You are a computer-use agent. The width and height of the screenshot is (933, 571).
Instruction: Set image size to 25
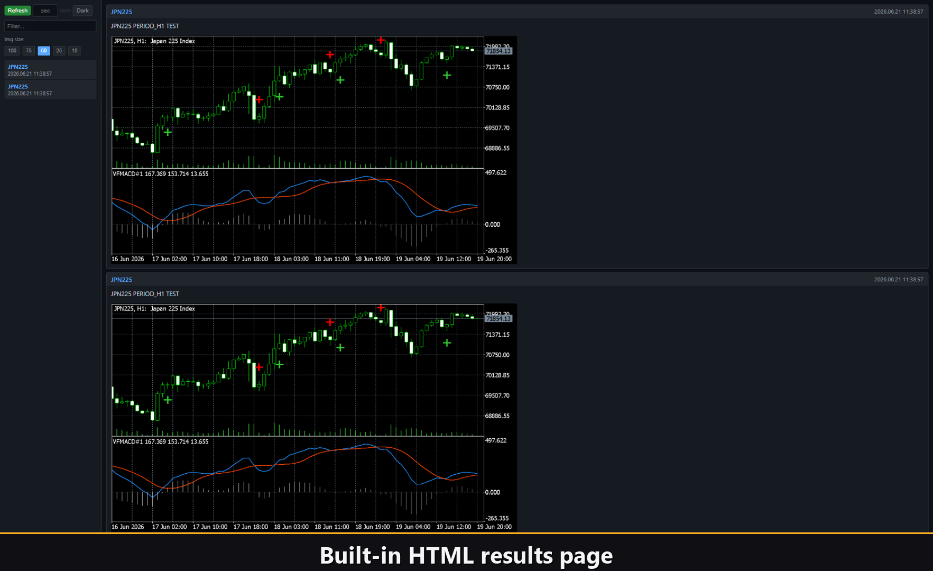pyautogui.click(x=59, y=51)
